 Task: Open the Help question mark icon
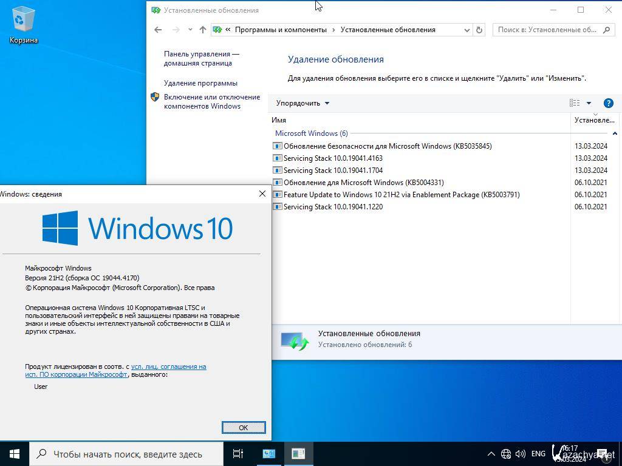[608, 103]
